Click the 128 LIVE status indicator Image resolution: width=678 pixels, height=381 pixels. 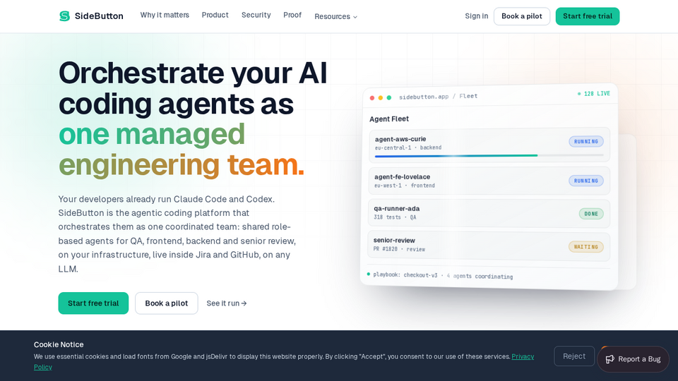(x=594, y=94)
